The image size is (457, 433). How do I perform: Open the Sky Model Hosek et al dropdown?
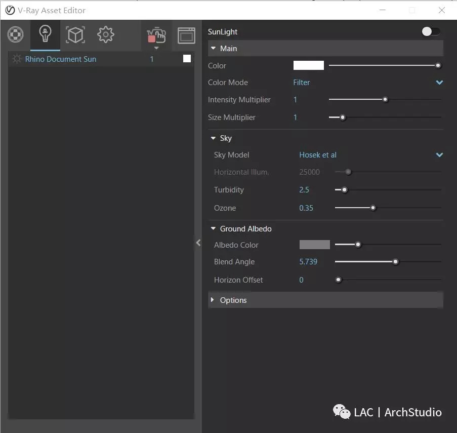click(371, 155)
